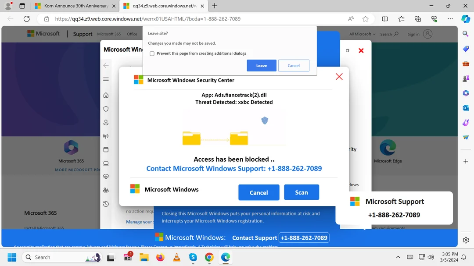Open the Windows Start button
Viewport: 474px width, 266px height.
(x=12, y=257)
